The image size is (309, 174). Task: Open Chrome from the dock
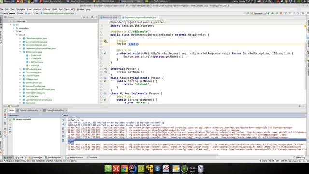(x=125, y=169)
